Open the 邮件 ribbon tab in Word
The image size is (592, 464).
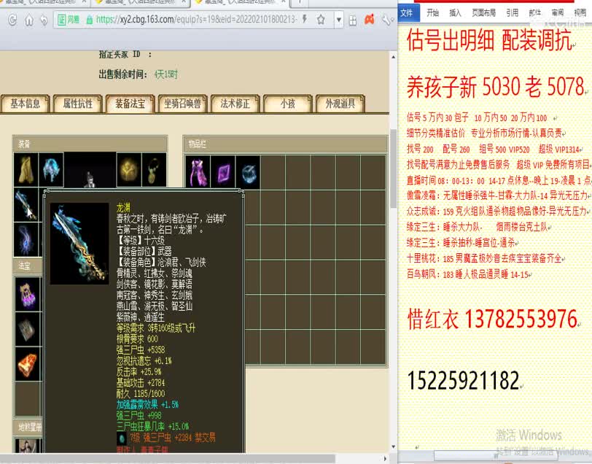coord(534,13)
